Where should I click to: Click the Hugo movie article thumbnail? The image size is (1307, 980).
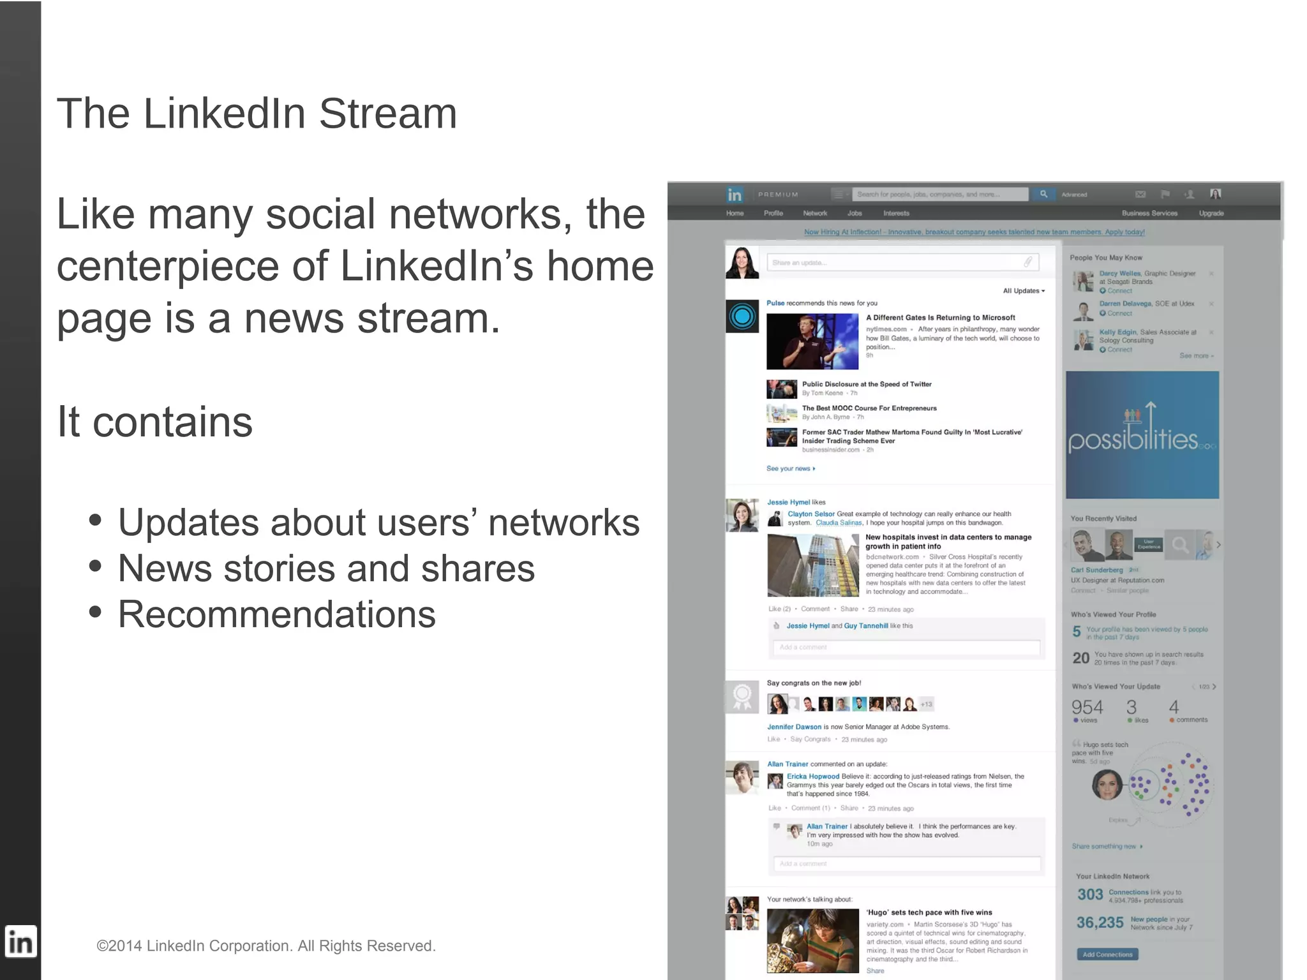click(x=812, y=940)
